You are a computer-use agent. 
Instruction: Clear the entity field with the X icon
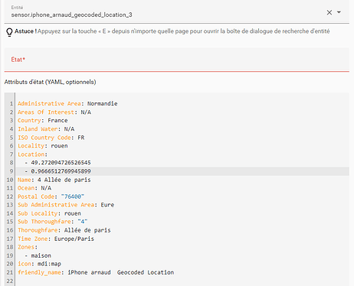coord(329,12)
